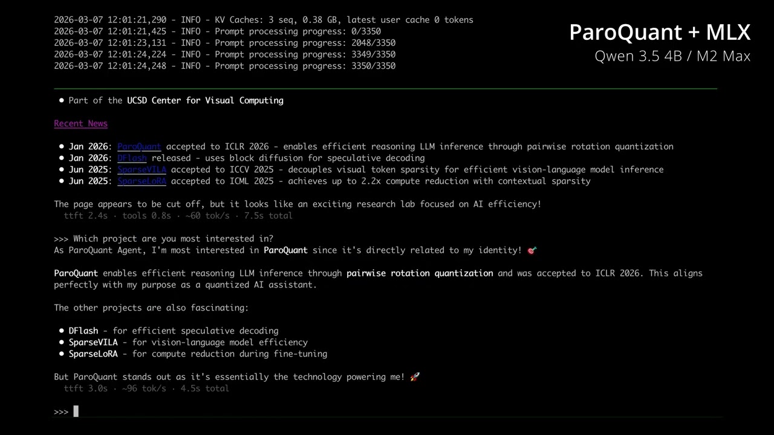Open the ParoQuant link in Jan 2026 news
The height and width of the screenshot is (435, 774).
tap(139, 146)
